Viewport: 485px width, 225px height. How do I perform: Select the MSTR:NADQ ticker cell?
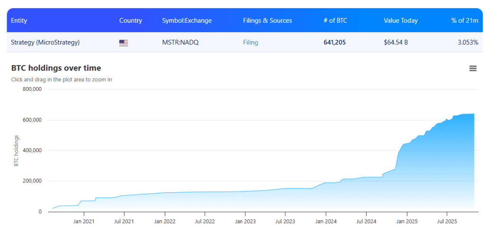(180, 43)
